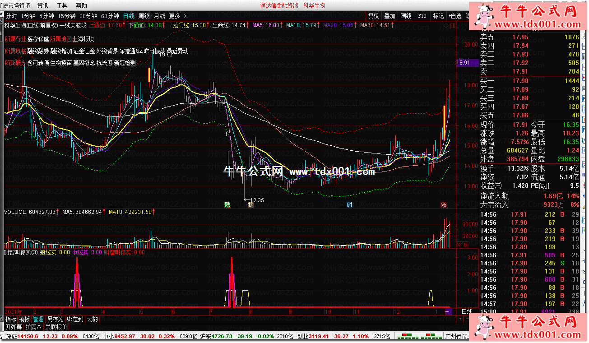Click the 云约 tab
Image resolution: width=589 pixels, height=343 pixels.
92,319
